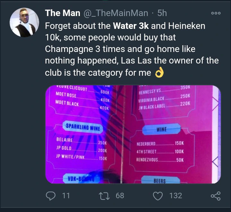Image resolution: width=231 pixels, height=212 pixels.
Task: View The Man's profile picture
Action: tap(24, 22)
